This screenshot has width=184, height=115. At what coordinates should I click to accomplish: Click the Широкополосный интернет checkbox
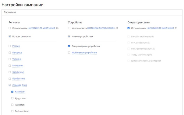point(129,61)
